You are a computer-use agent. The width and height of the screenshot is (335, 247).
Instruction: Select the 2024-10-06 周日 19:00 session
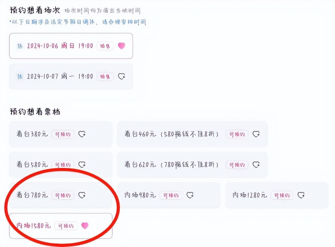(x=71, y=46)
